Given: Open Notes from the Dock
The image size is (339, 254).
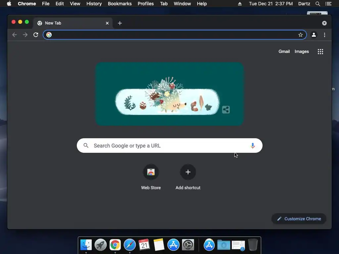Looking at the screenshot, I should tap(159, 245).
